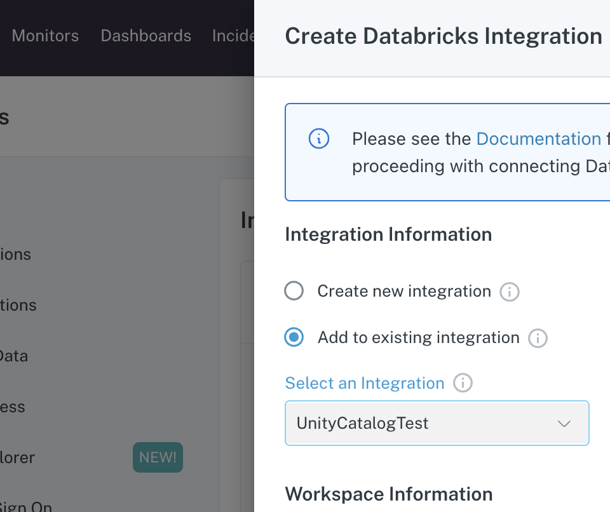
Task: Open the sidebar item ending in 'lorer'
Action: 17,457
